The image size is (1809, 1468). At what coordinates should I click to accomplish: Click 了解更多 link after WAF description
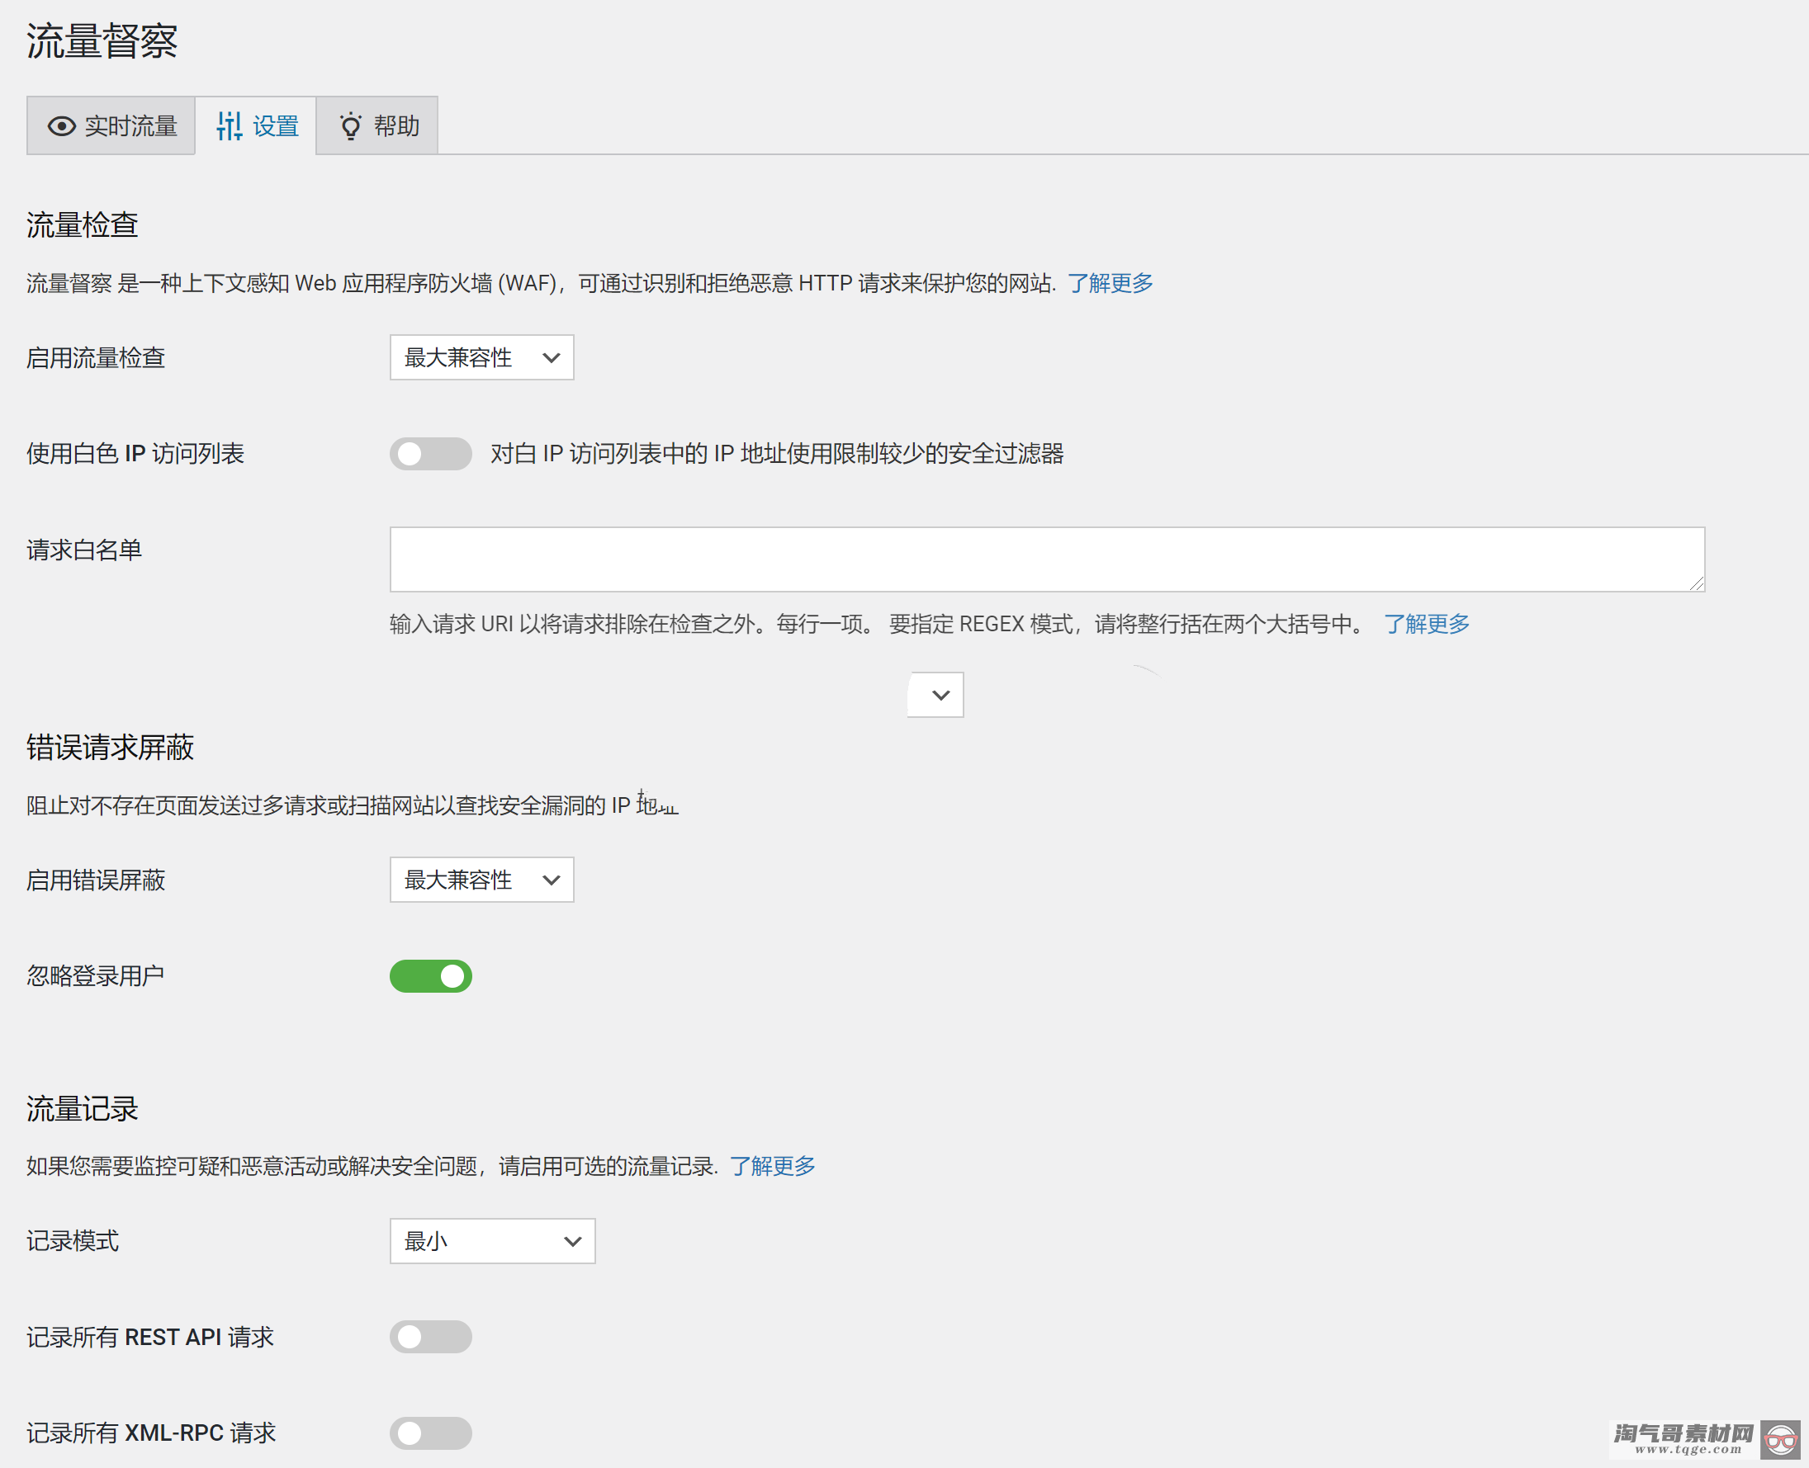pos(1110,283)
